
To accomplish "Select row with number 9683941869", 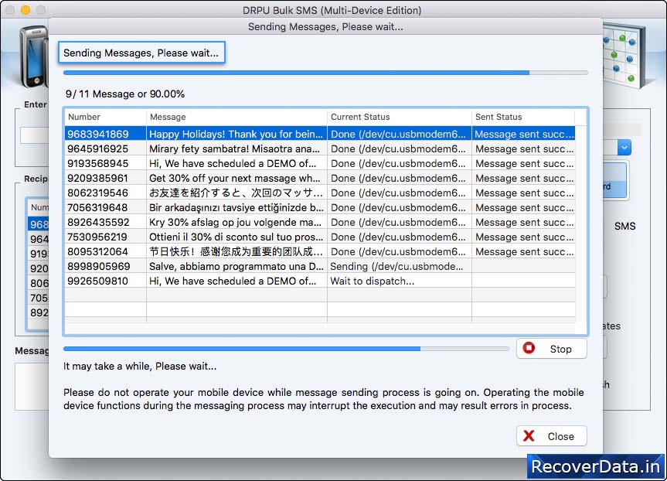I will click(x=320, y=134).
